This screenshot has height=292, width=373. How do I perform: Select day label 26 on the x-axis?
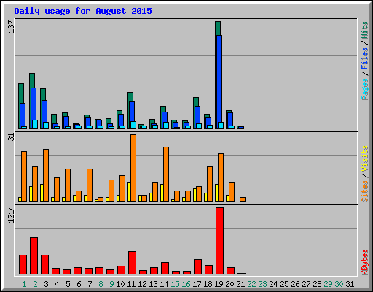pos(295,284)
